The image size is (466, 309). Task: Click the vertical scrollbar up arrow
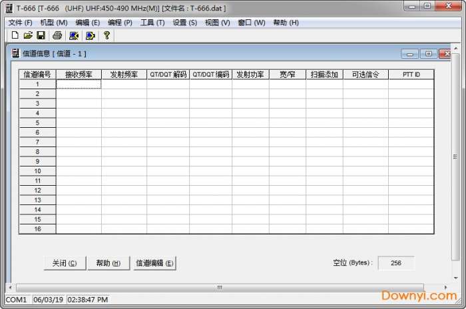pos(455,48)
